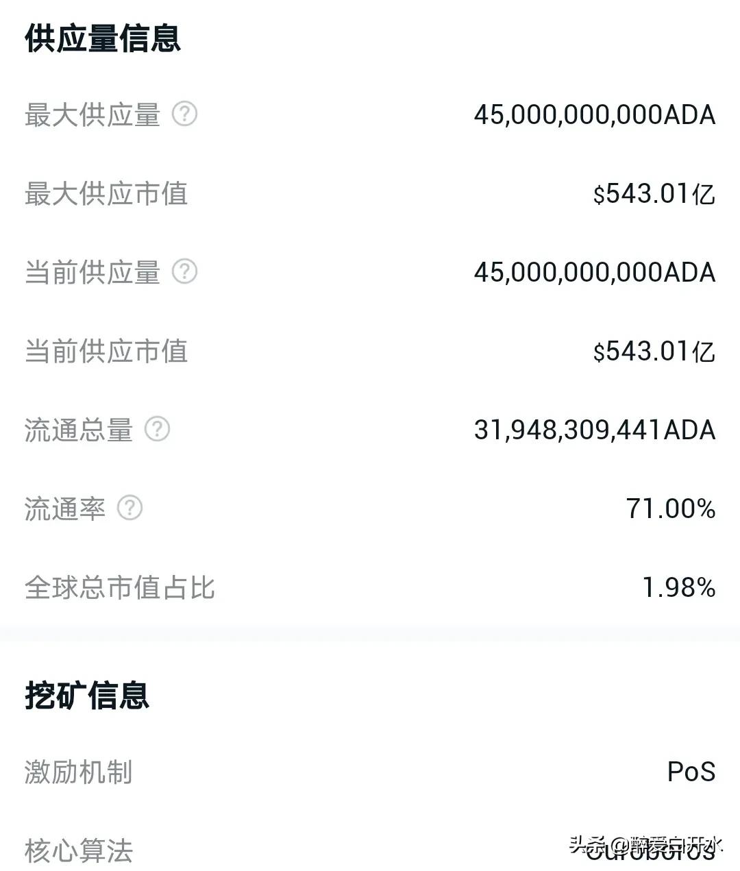Select the 挖矿信息 section heading
This screenshot has width=740, height=871.
(87, 695)
